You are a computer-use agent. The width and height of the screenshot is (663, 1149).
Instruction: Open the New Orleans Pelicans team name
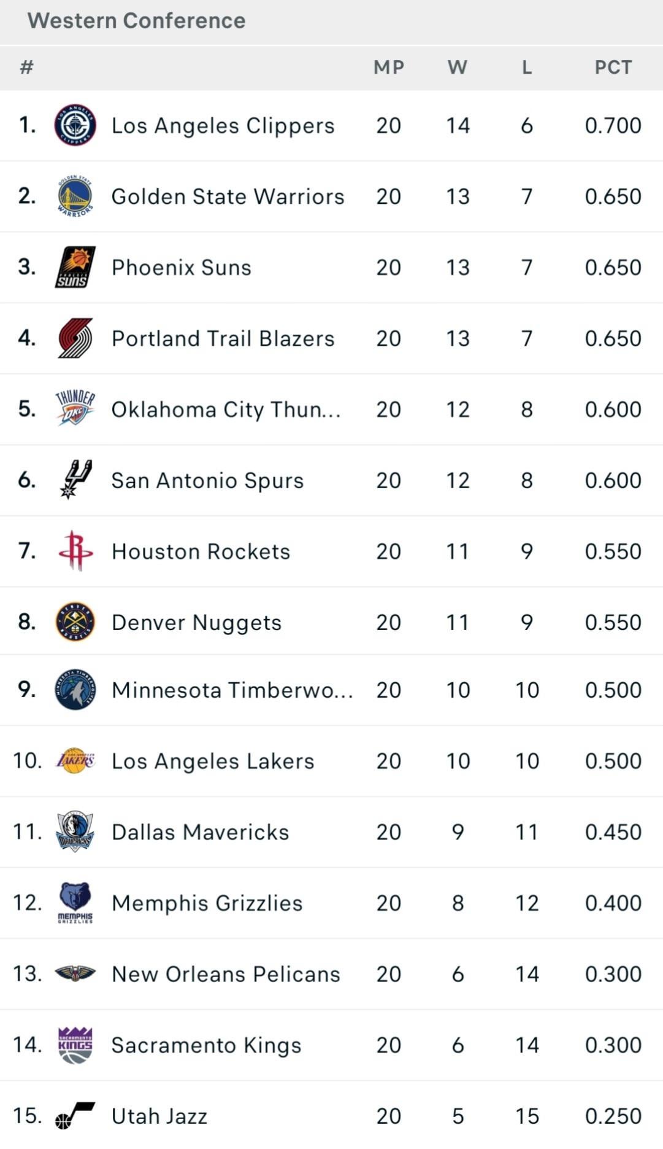pyautogui.click(x=226, y=974)
